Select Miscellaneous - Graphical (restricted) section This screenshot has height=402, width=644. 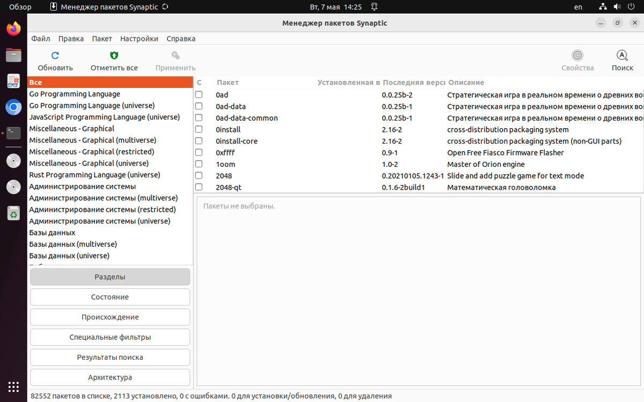coord(110,152)
